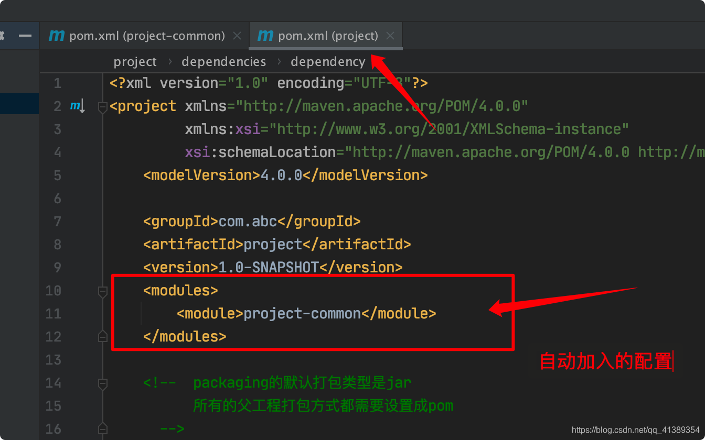Viewport: 705px width, 440px height.
Task: Click the 'project-common' module name text
Action: [x=302, y=314]
